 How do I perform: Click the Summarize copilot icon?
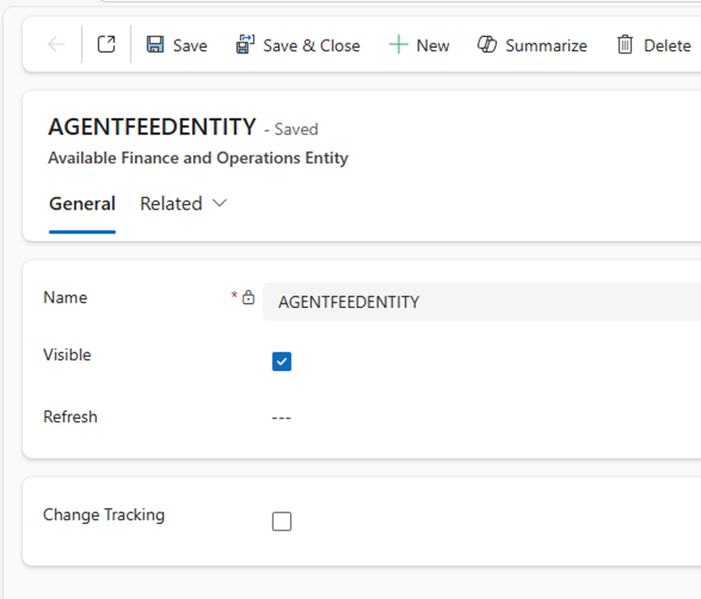click(x=487, y=44)
